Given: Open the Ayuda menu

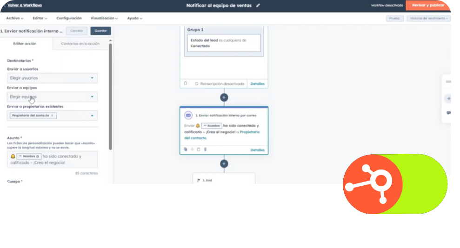Looking at the screenshot, I should 135,18.
